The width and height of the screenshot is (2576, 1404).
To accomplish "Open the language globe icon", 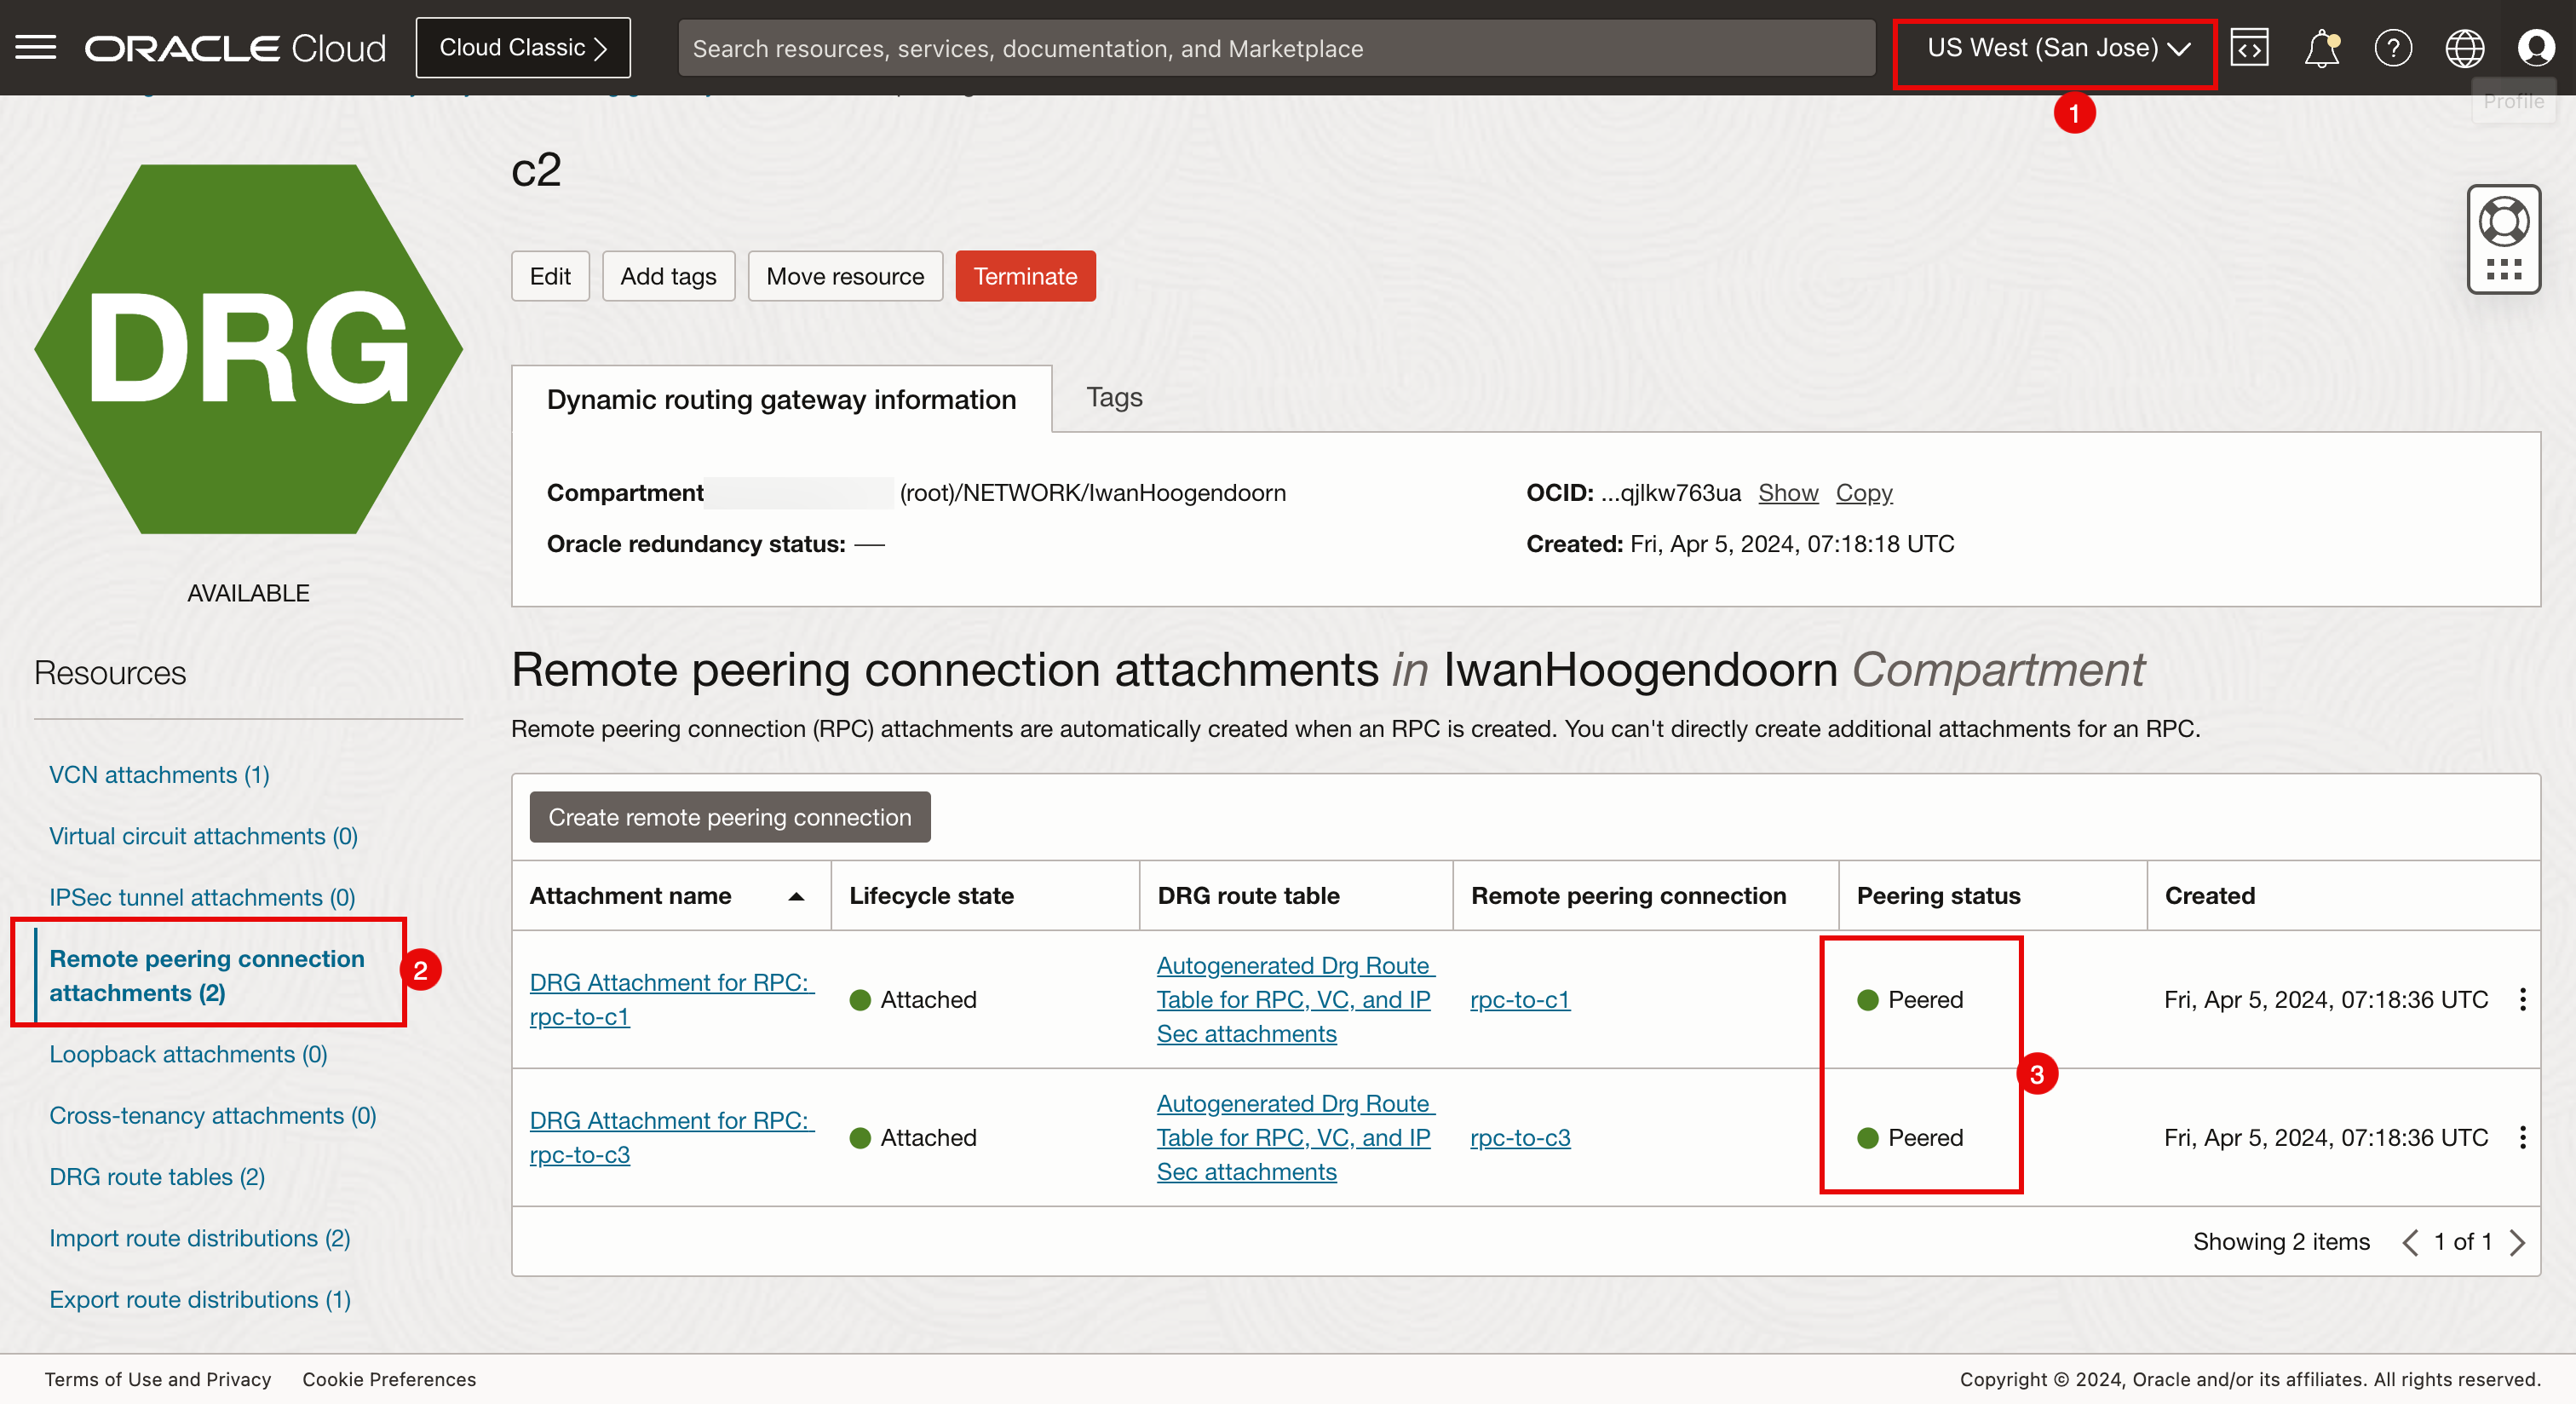I will click(2464, 47).
